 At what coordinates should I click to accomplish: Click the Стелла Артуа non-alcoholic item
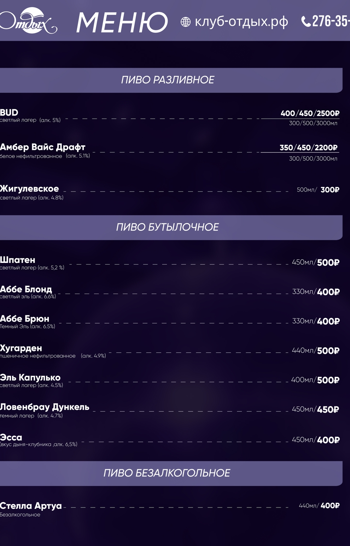(x=31, y=506)
